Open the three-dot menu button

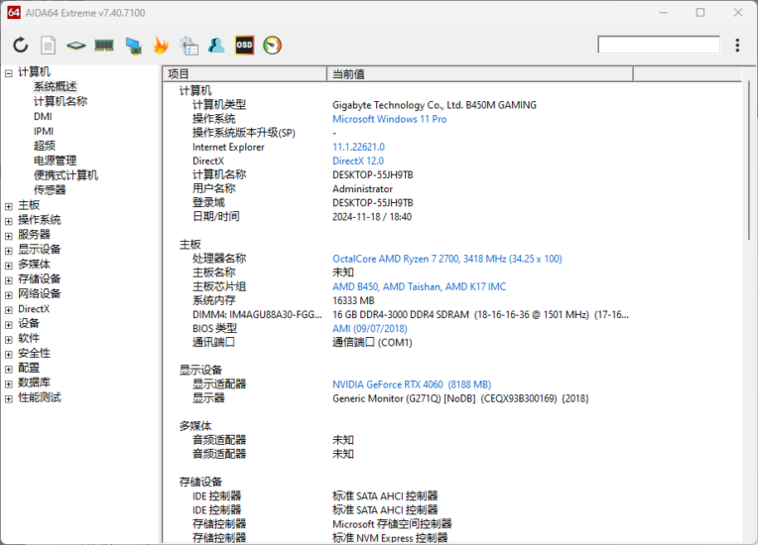(737, 46)
